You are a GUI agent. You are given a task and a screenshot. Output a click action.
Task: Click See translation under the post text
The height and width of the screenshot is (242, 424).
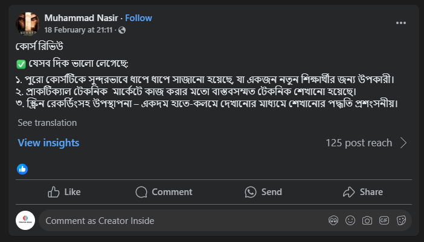click(x=47, y=123)
